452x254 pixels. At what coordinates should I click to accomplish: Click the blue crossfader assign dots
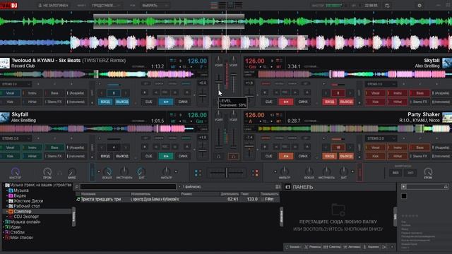(198, 173)
